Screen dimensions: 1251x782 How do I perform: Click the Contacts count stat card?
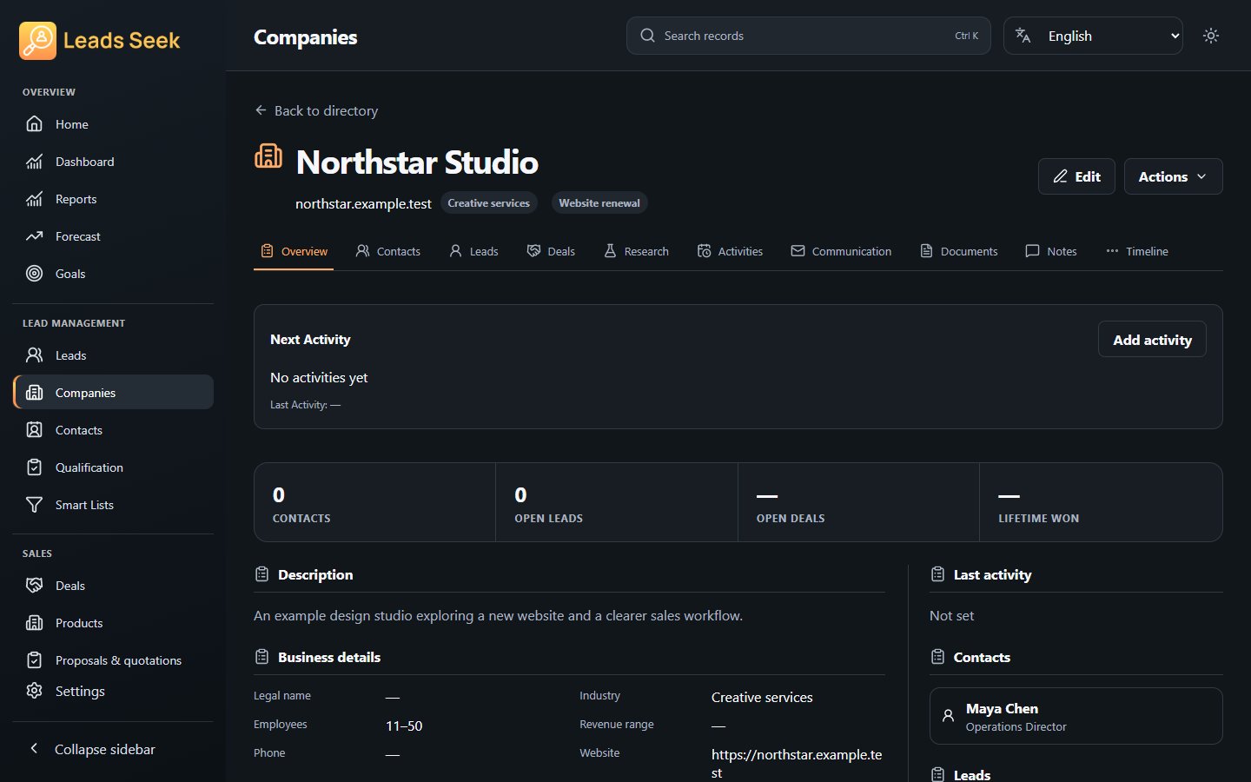374,502
